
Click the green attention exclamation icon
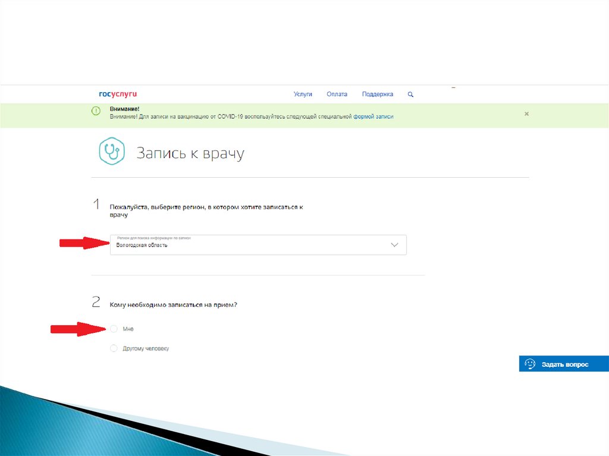96,111
